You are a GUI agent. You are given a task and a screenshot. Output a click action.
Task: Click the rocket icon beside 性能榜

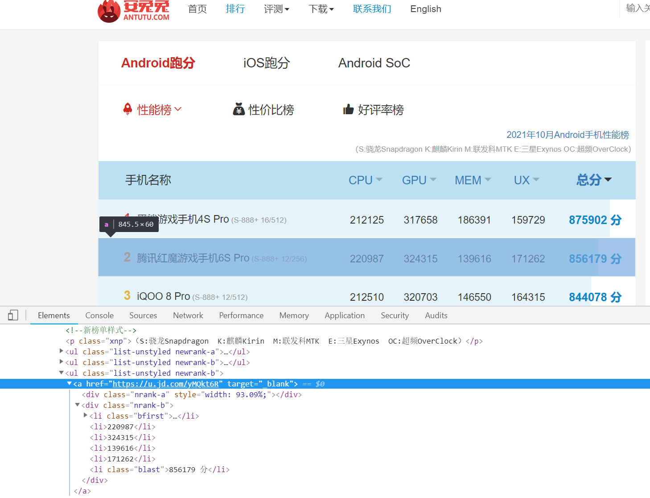[x=128, y=109]
